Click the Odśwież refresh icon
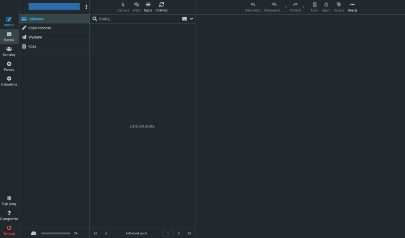Viewport: 405px width, 238px height. [x=161, y=5]
